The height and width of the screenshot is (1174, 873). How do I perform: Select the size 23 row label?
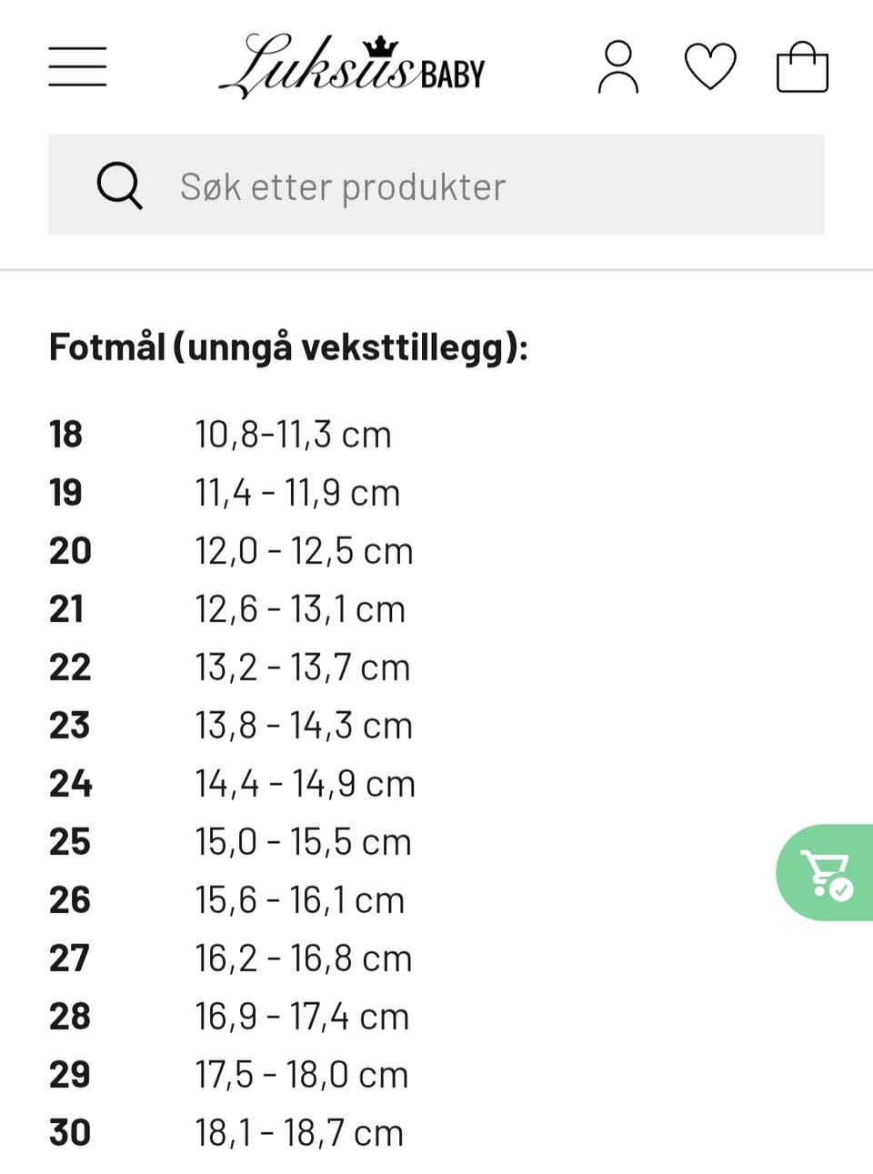click(70, 726)
